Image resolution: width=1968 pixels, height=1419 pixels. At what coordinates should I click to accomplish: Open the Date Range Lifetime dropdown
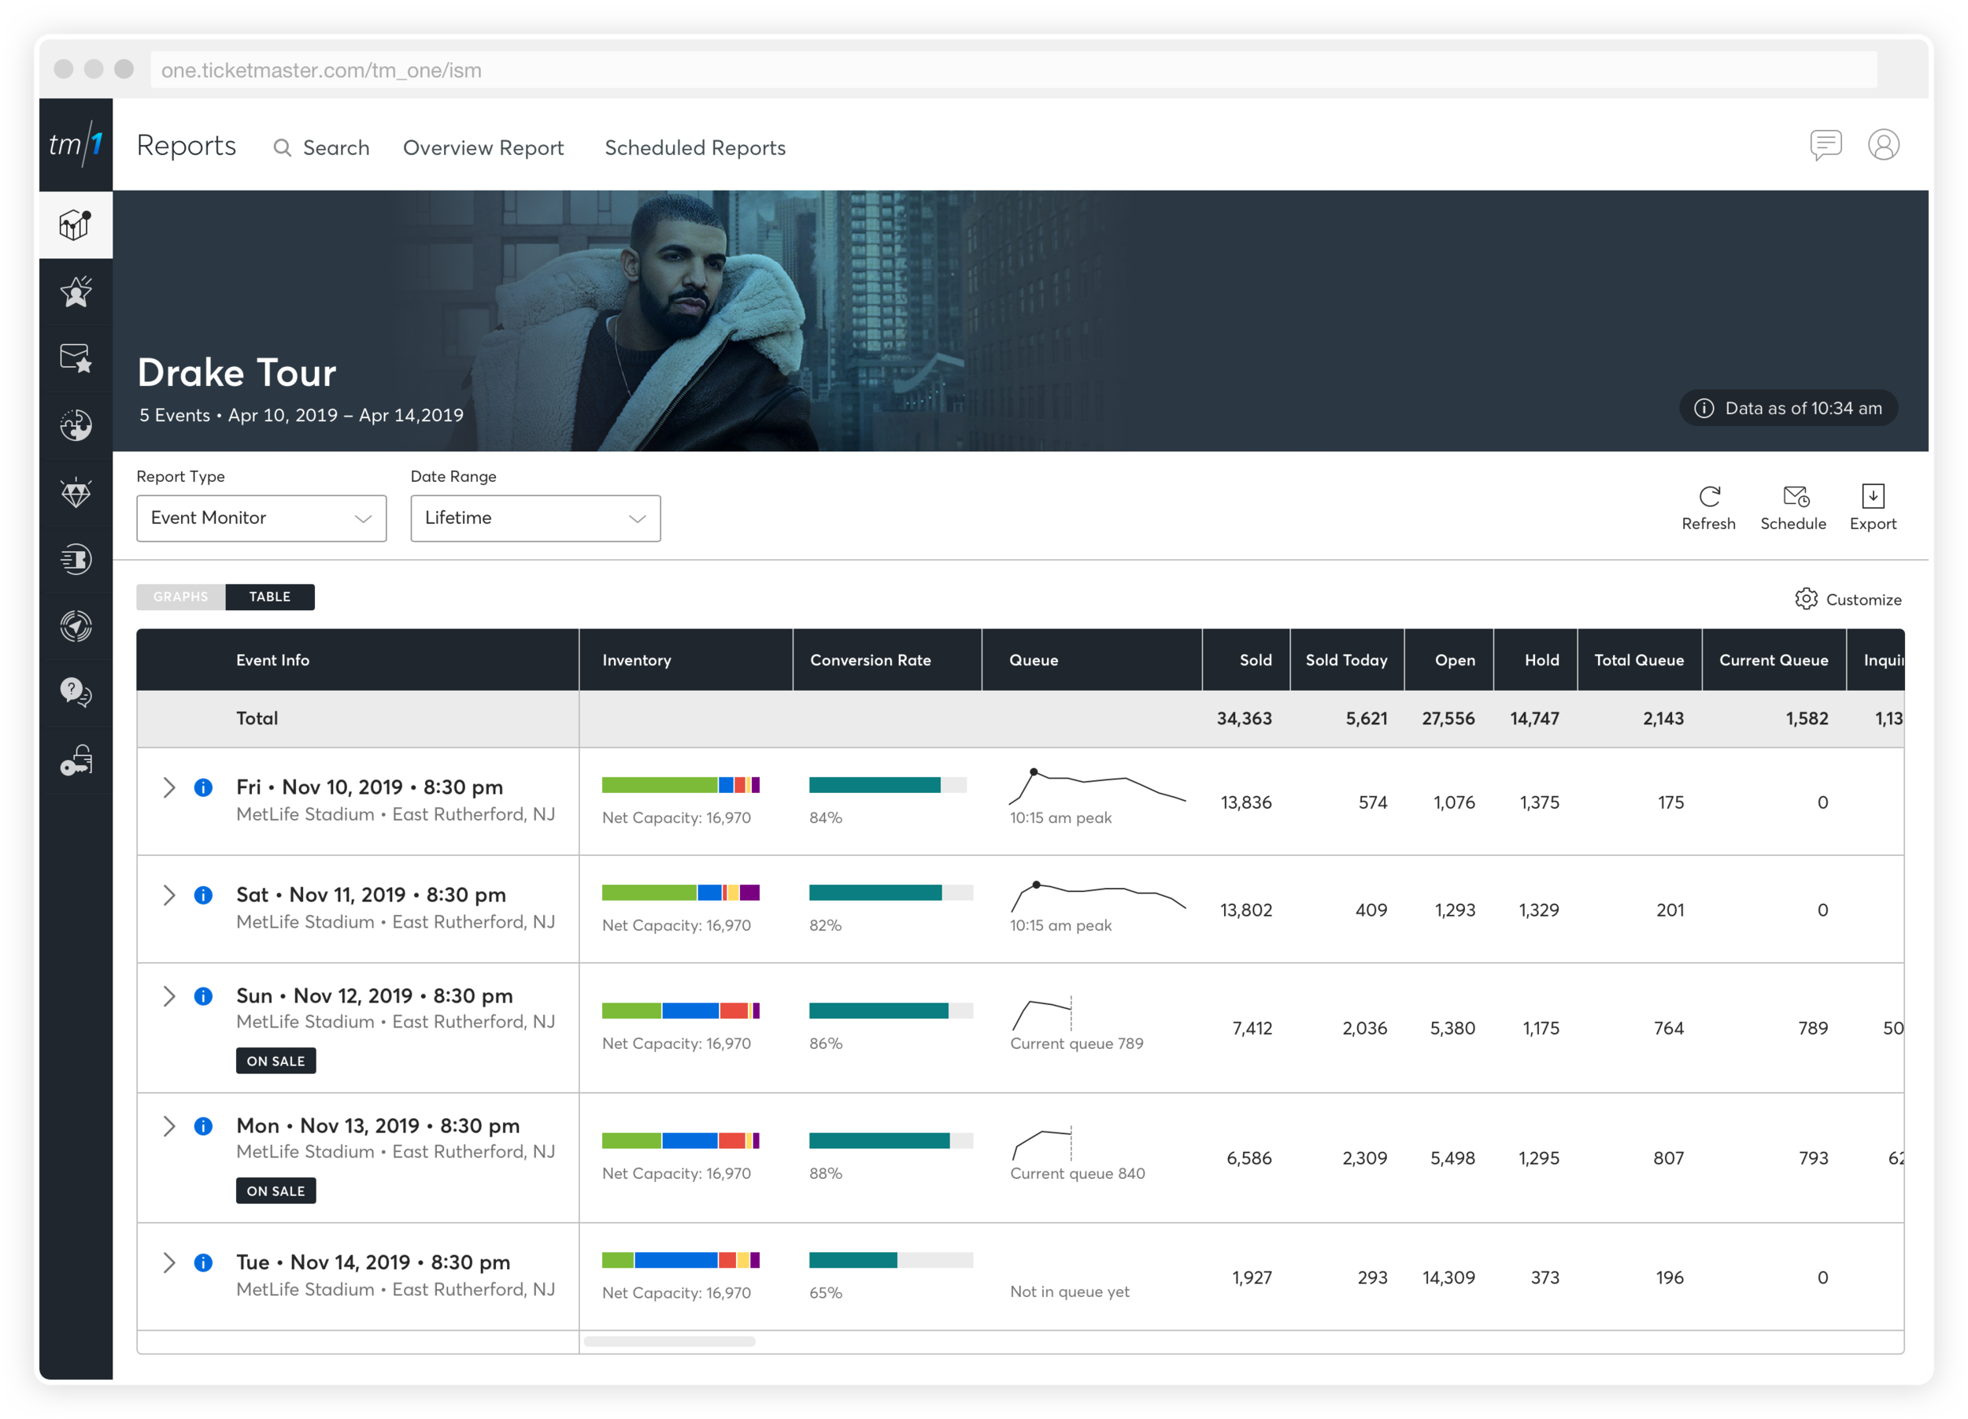[x=535, y=518]
